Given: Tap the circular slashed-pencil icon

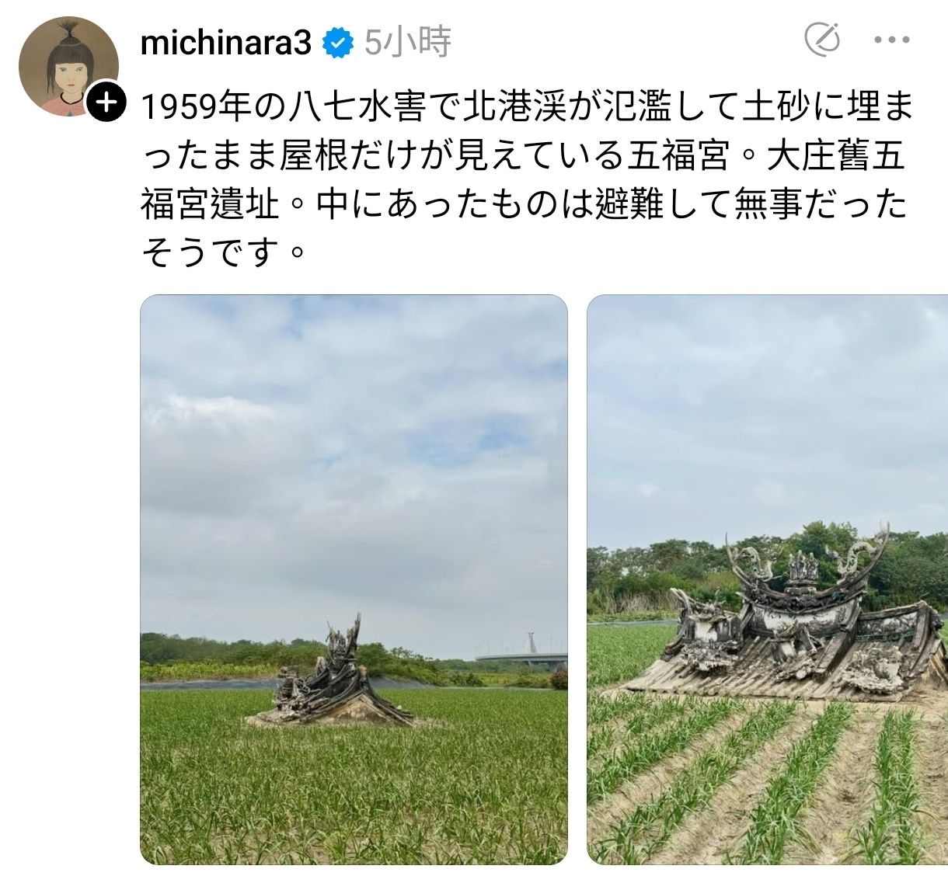Looking at the screenshot, I should (822, 39).
